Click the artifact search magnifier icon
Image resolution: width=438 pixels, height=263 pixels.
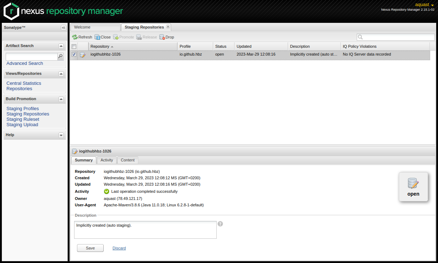(61, 56)
